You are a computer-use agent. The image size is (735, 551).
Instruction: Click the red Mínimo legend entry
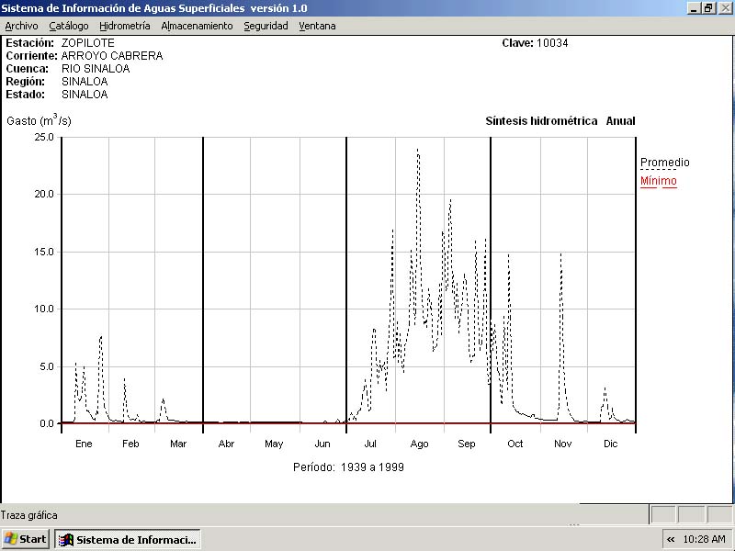tap(658, 181)
